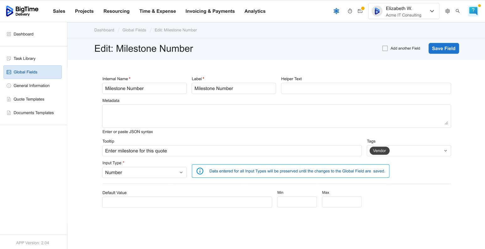Click the Tooltip text input field
This screenshot has width=485, height=249.
click(232, 151)
